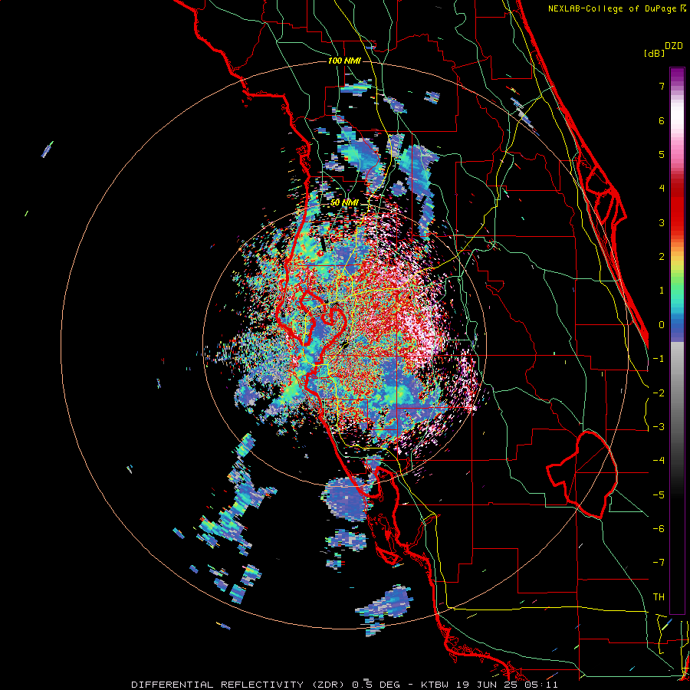Image resolution: width=690 pixels, height=690 pixels.
Task: Select the ZDR color scale bar
Action: coord(677,340)
